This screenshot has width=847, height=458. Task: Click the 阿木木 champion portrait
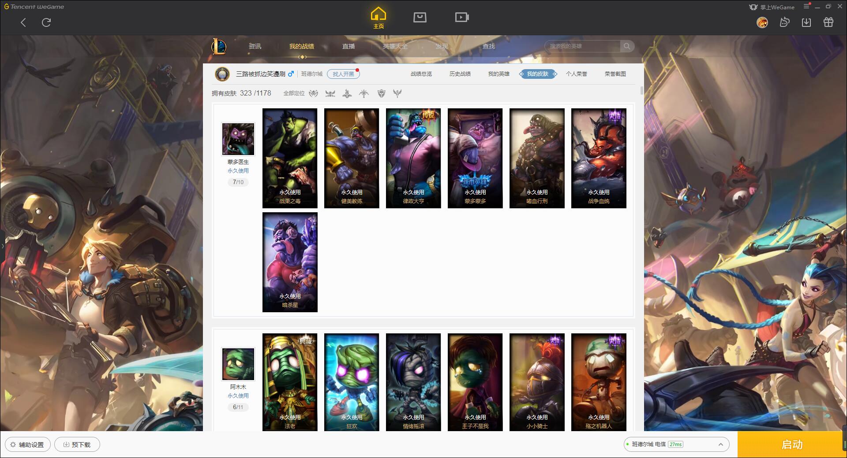point(238,364)
